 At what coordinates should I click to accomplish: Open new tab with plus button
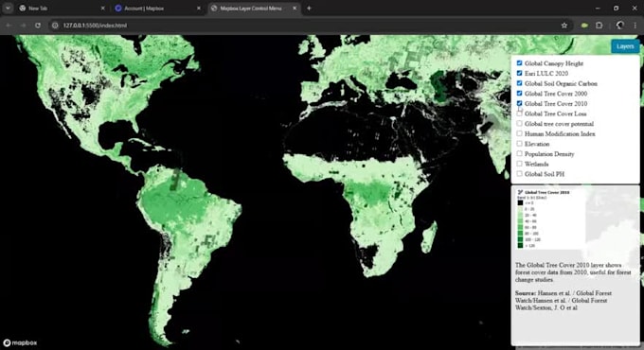pos(309,9)
